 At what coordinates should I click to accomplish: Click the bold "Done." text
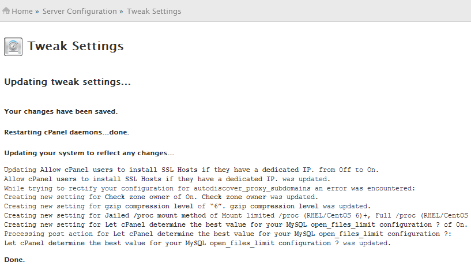coord(14,260)
